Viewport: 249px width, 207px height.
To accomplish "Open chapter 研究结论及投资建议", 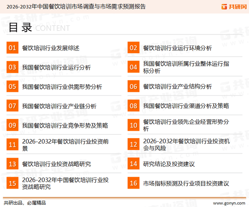I will point(169,164).
